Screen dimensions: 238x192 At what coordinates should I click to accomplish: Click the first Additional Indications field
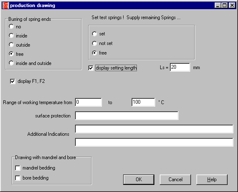tap(154, 129)
